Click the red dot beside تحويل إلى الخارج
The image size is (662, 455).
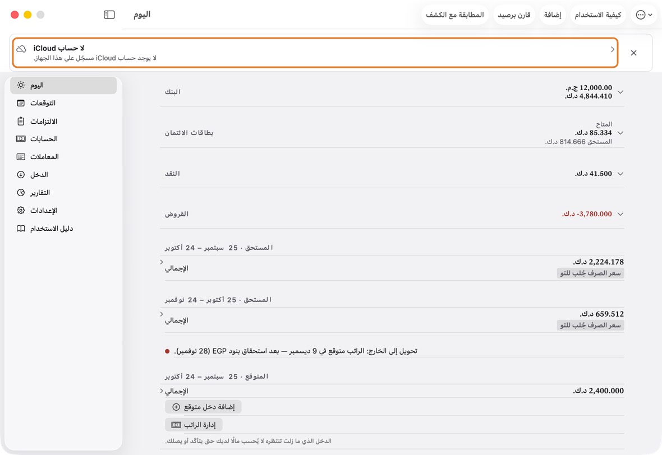(167, 351)
